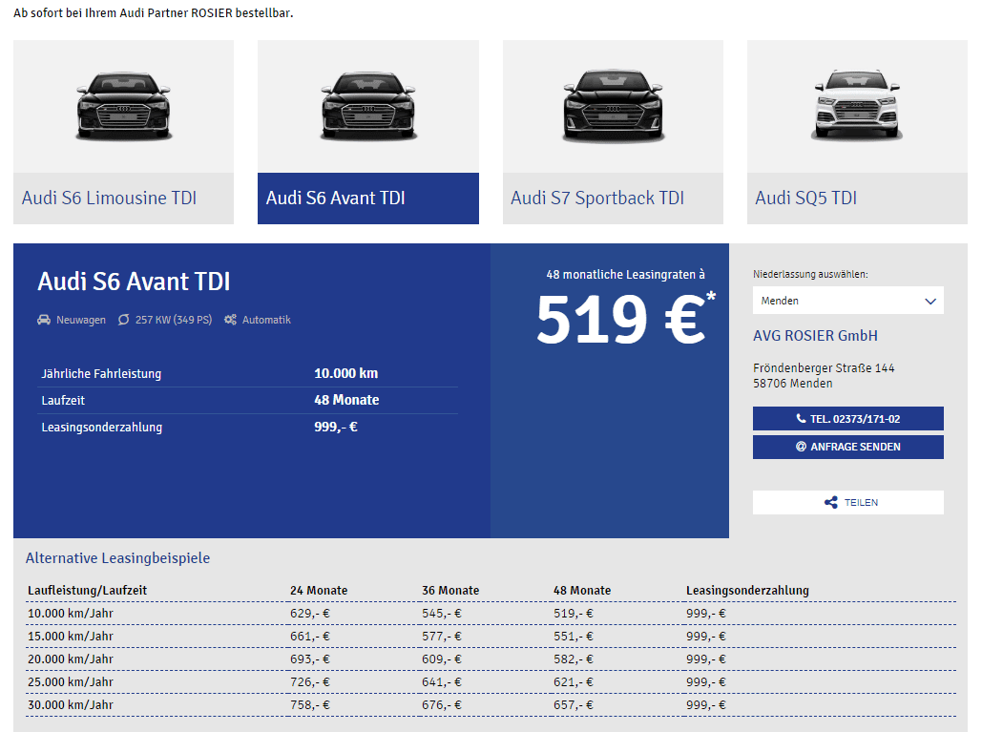Click the '661,- €' table cell
The width and height of the screenshot is (982, 732).
(309, 636)
